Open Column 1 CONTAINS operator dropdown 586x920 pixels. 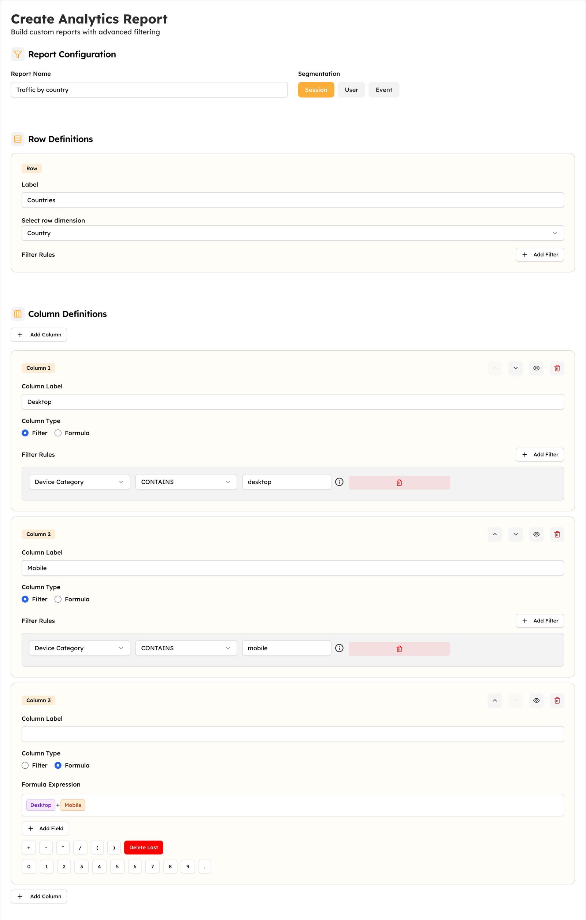click(x=186, y=482)
